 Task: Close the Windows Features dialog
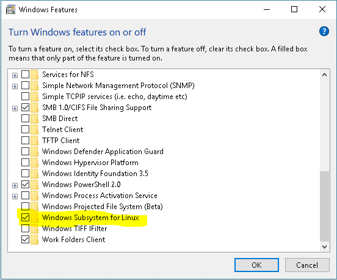(x=322, y=9)
